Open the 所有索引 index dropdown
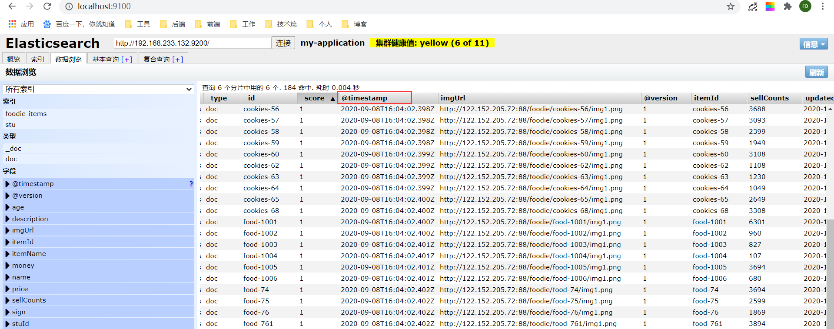 click(x=98, y=89)
